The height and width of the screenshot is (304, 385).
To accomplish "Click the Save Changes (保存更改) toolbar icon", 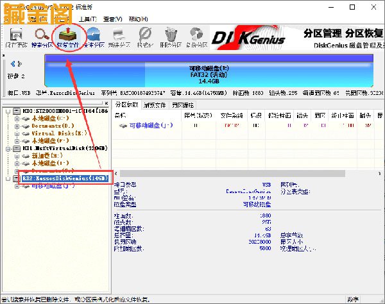I will [16, 35].
